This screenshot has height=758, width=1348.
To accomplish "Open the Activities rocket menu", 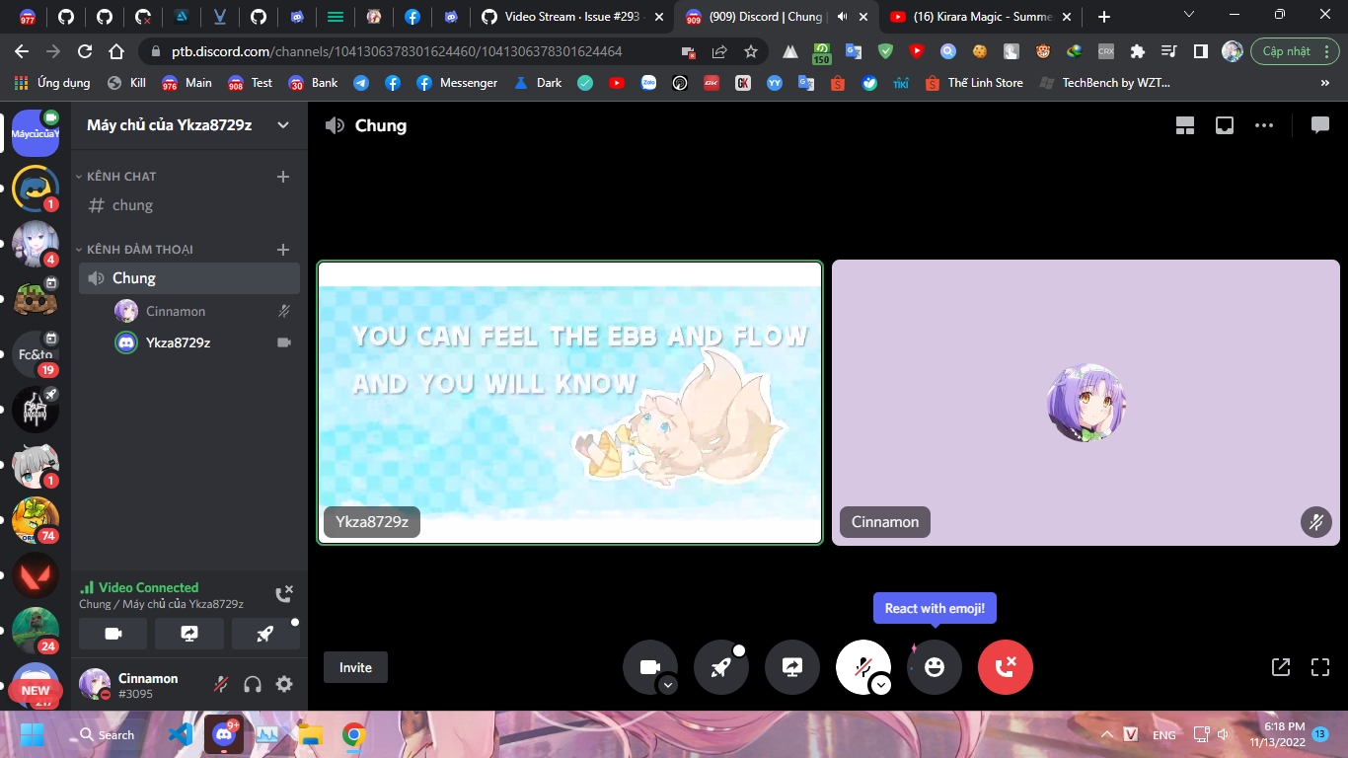I will coord(721,667).
